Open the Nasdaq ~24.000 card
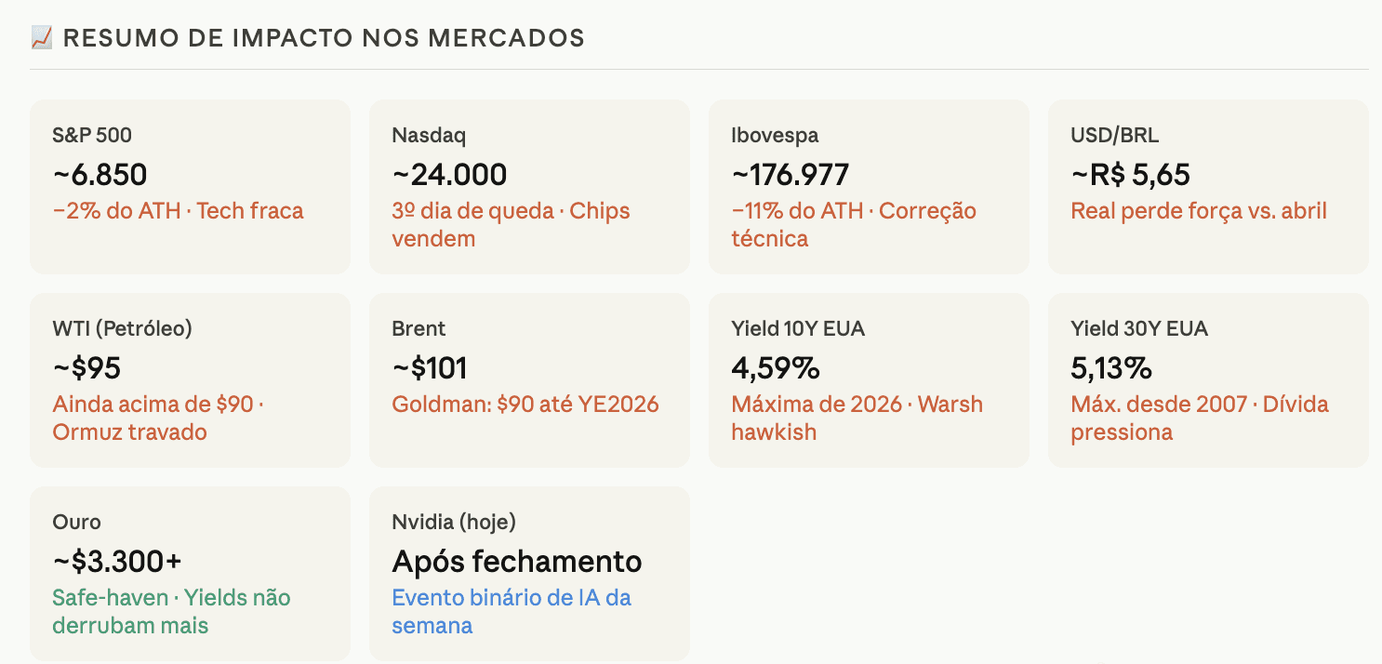 coord(530,187)
